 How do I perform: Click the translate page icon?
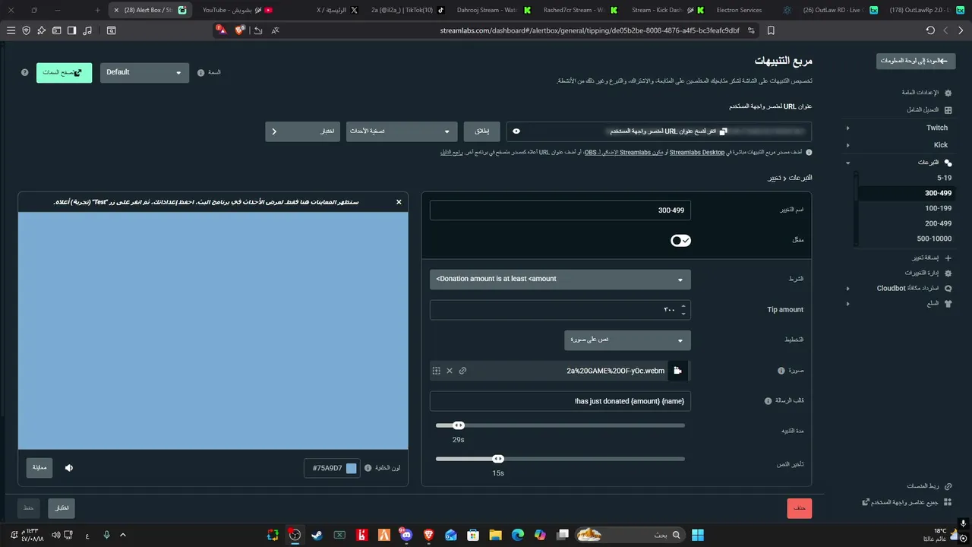pyautogui.click(x=275, y=30)
